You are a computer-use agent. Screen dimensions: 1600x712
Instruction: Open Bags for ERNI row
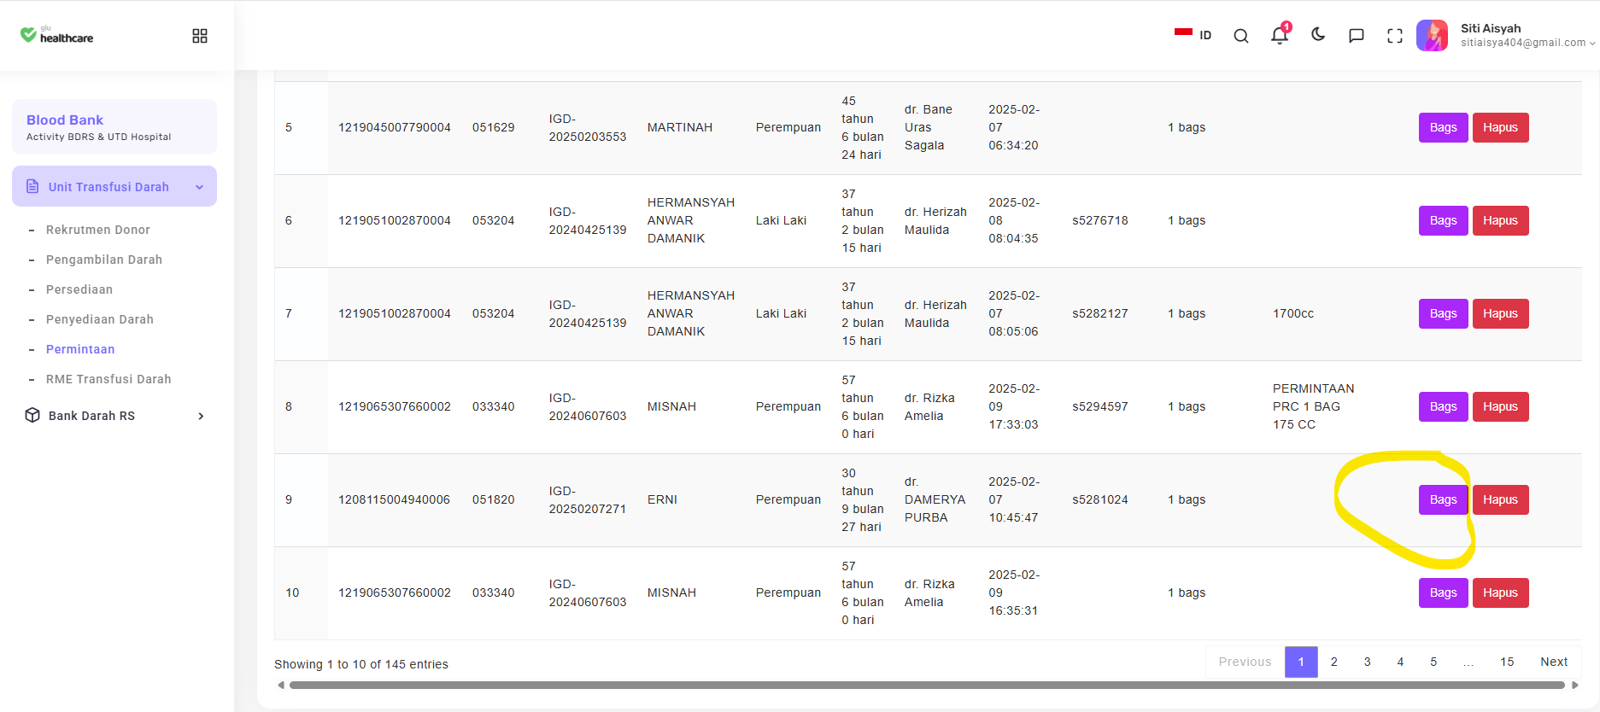[x=1444, y=500]
